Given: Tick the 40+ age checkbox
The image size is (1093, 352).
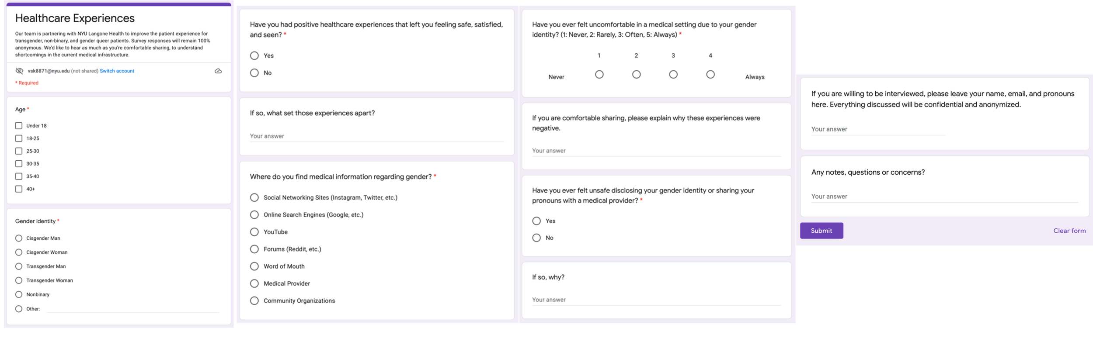Looking at the screenshot, I should click(19, 189).
